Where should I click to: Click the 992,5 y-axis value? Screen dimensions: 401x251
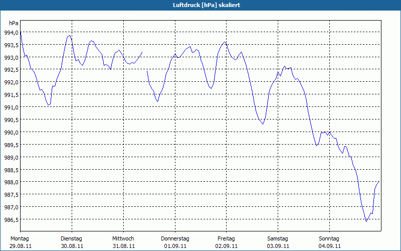[x=11, y=70]
